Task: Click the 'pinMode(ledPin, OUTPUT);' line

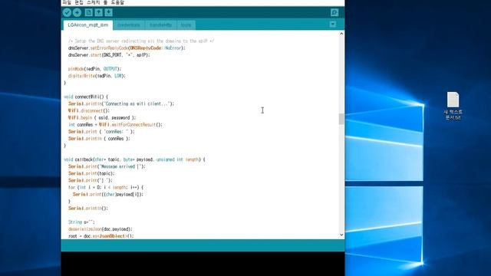Action: (x=94, y=69)
